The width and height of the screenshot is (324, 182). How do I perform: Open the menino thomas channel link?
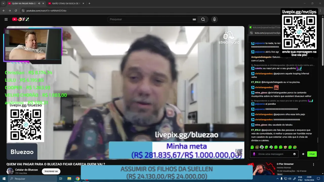click(284, 168)
